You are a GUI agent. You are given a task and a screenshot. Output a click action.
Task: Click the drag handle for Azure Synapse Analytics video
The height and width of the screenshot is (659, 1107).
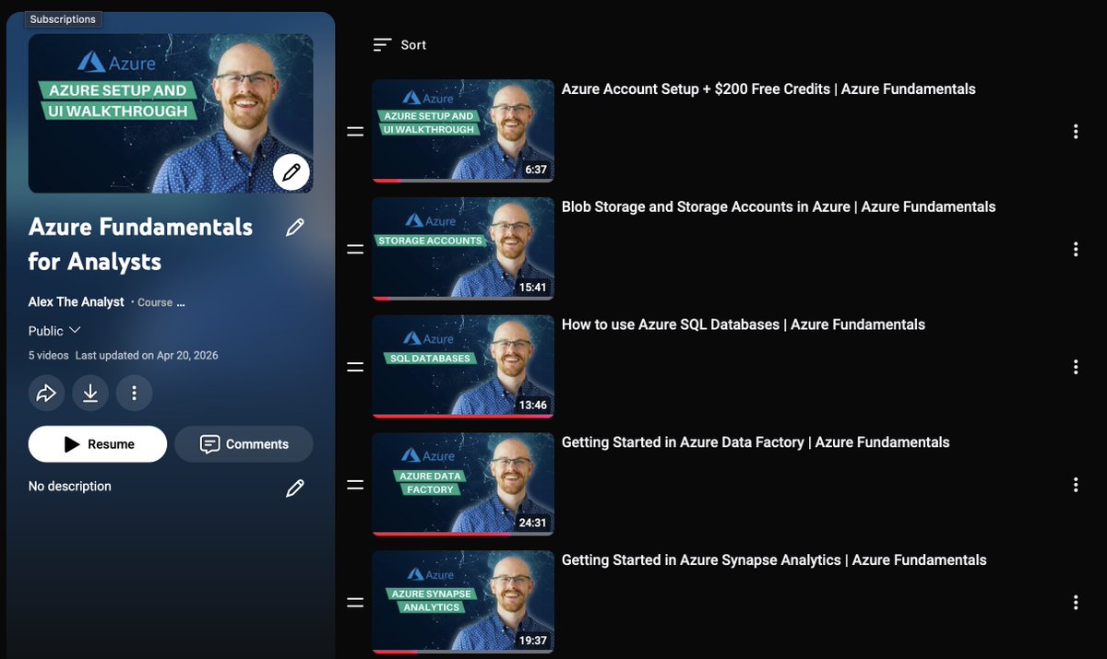click(354, 603)
